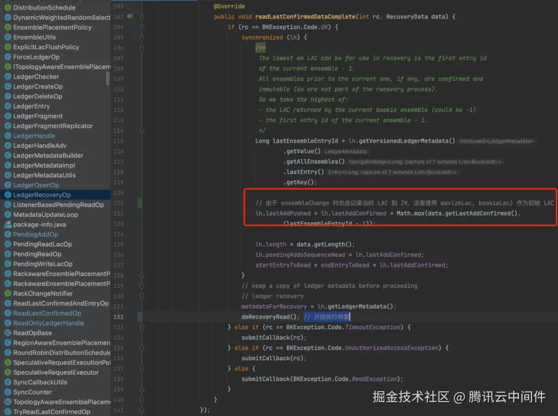The width and height of the screenshot is (558, 416).
Task: Select SpeculativeRequestExecutor interface
Action: click(56, 372)
